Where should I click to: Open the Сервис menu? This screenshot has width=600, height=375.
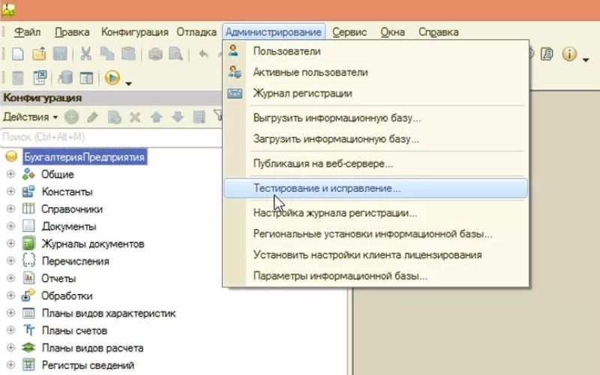point(349,32)
